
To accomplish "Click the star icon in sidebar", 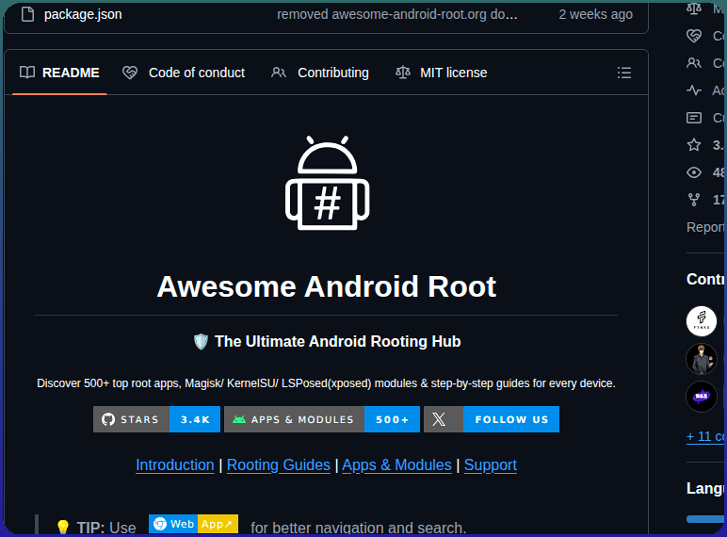I will (x=694, y=145).
